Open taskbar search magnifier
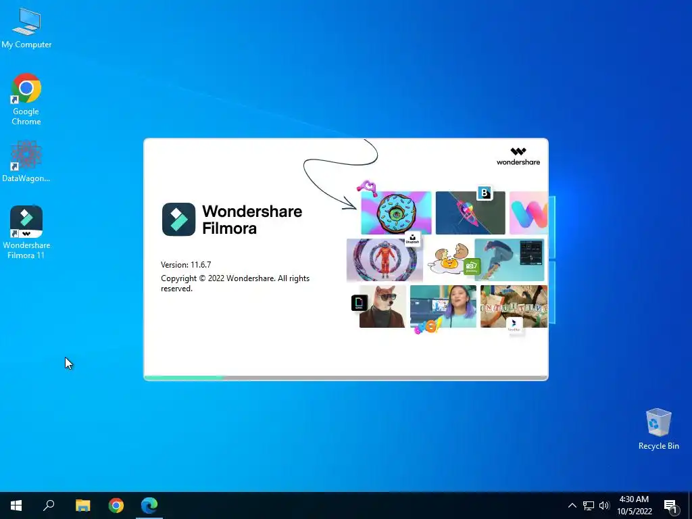This screenshot has width=692, height=519. (49, 505)
